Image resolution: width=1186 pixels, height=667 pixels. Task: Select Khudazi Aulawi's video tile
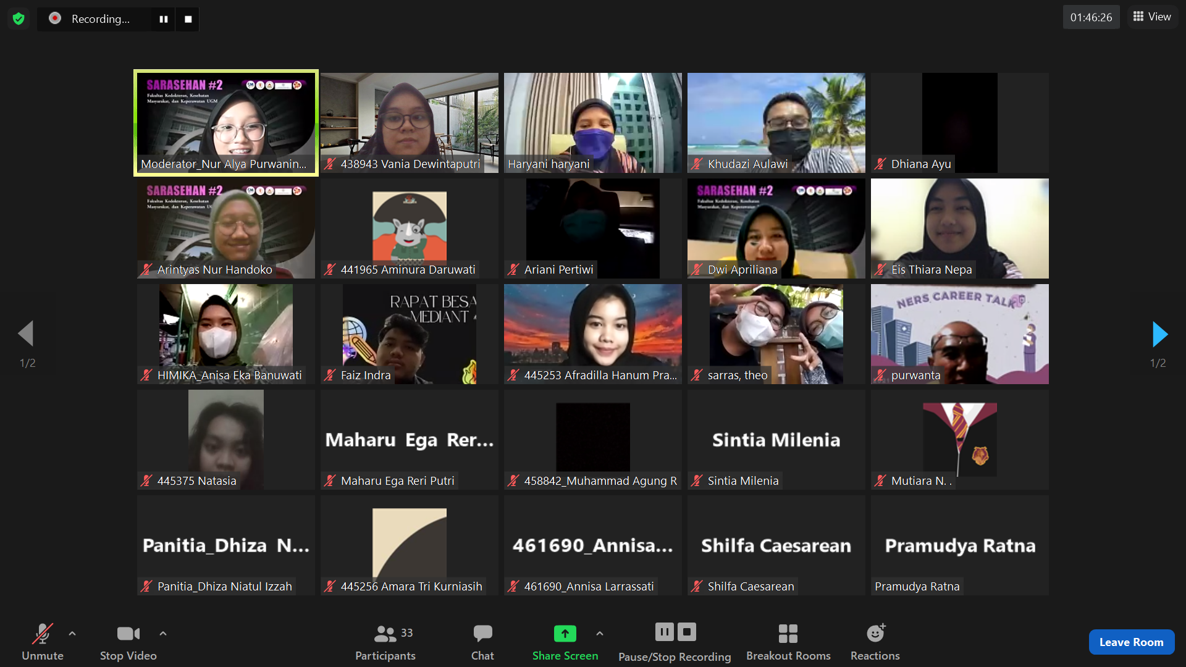776,122
